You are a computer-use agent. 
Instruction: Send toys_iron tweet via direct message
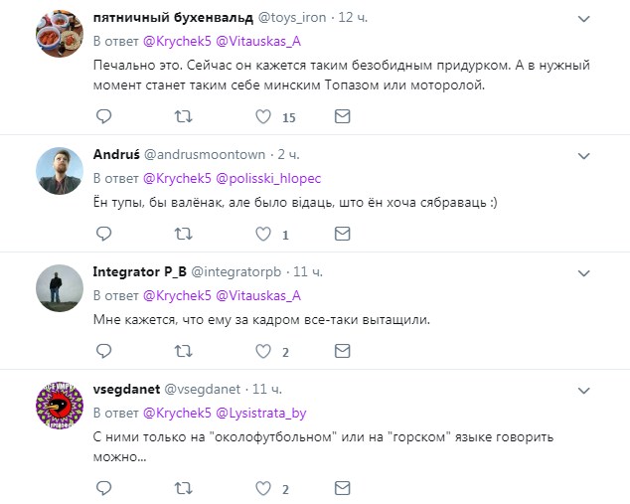(342, 116)
